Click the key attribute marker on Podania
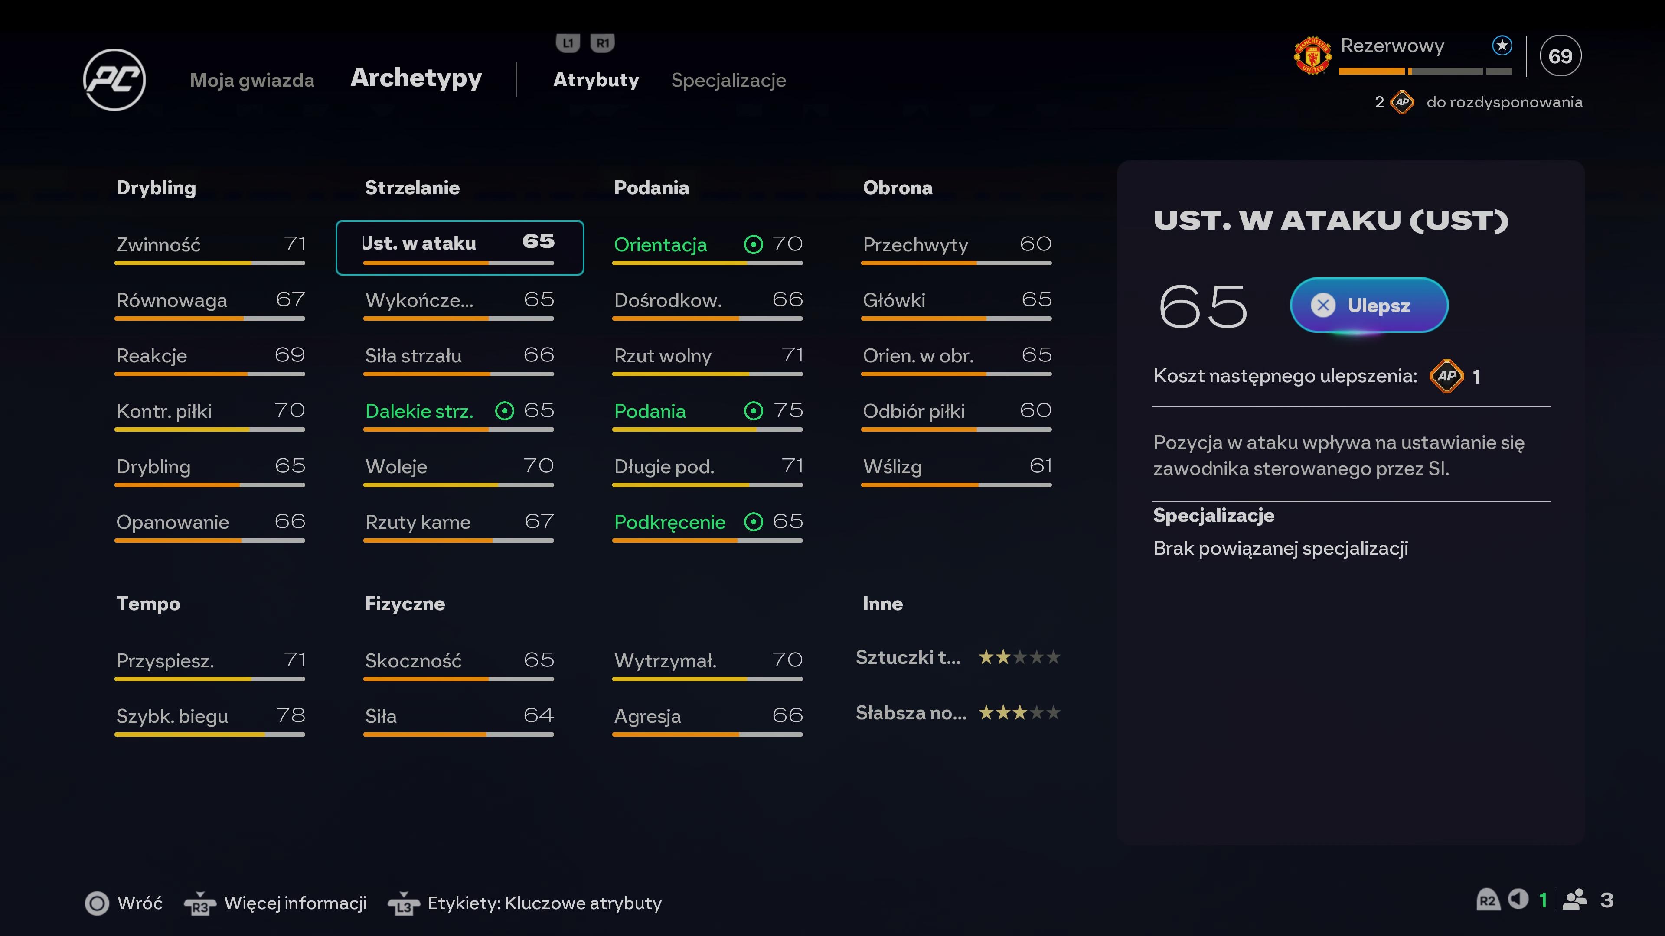Image resolution: width=1665 pixels, height=936 pixels. coord(754,411)
